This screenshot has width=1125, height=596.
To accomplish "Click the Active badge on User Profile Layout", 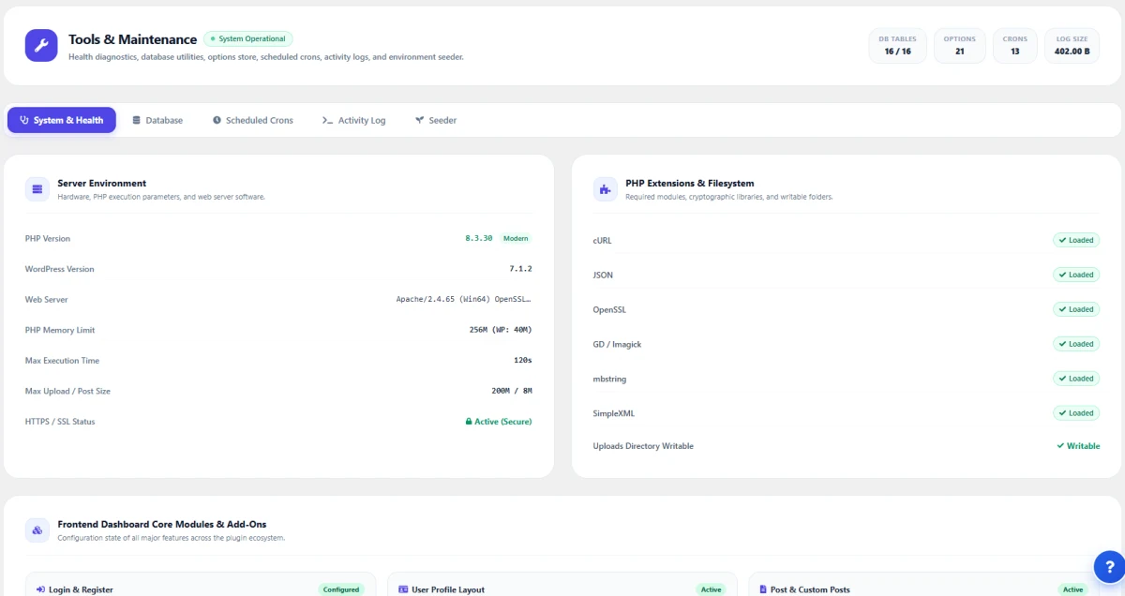I will click(x=711, y=589).
